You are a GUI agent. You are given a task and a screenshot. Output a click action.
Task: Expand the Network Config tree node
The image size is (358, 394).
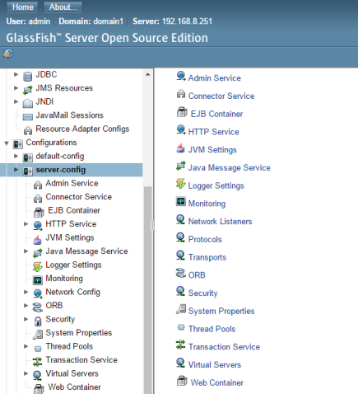[26, 292]
